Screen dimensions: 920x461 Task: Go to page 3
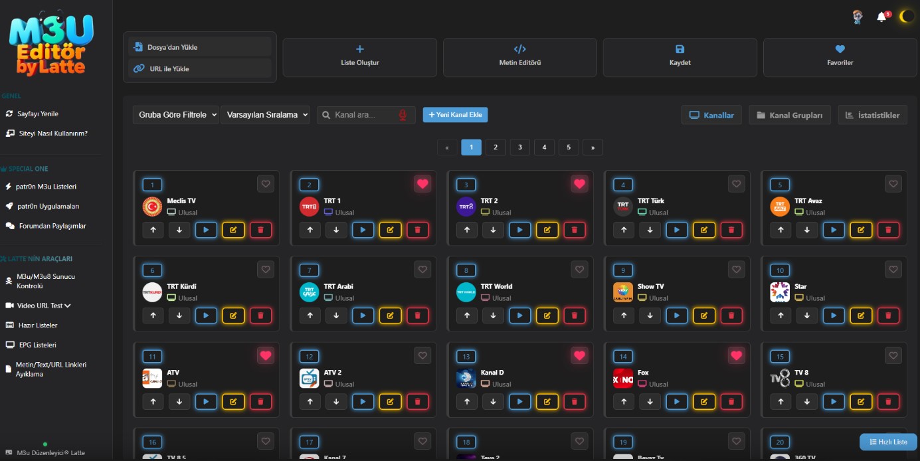[520, 147]
